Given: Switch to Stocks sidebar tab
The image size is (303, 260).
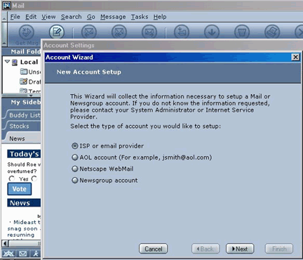Looking at the screenshot, I should tap(21, 126).
